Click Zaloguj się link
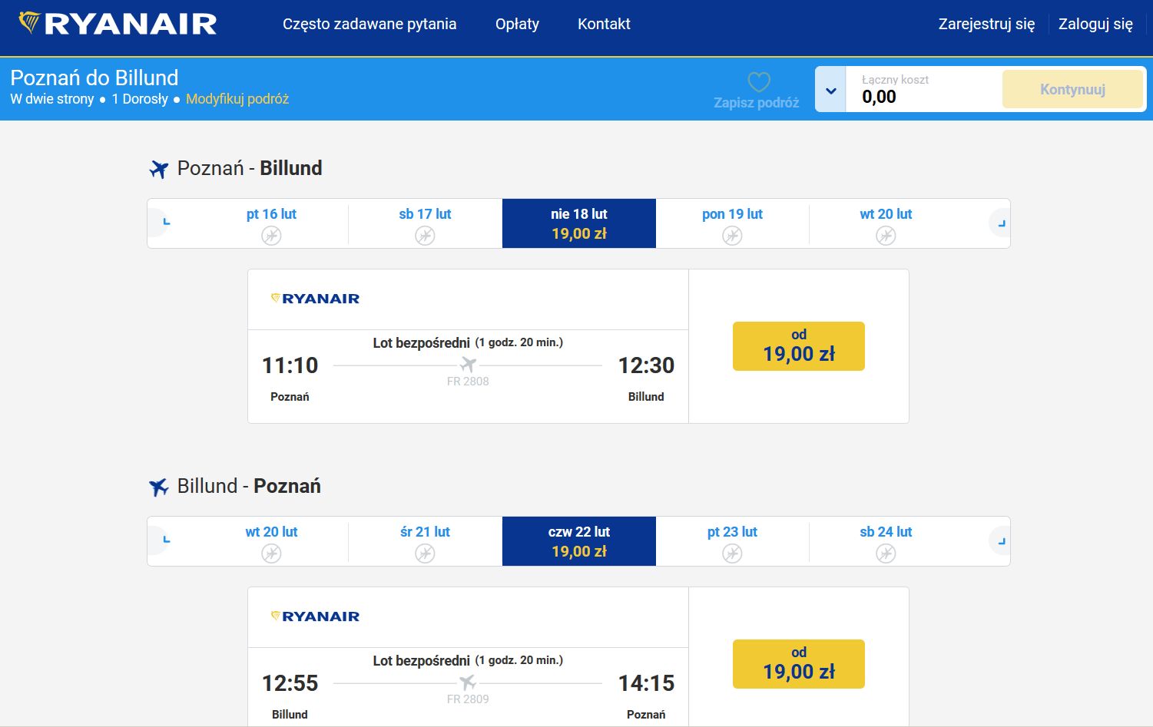 (1095, 24)
